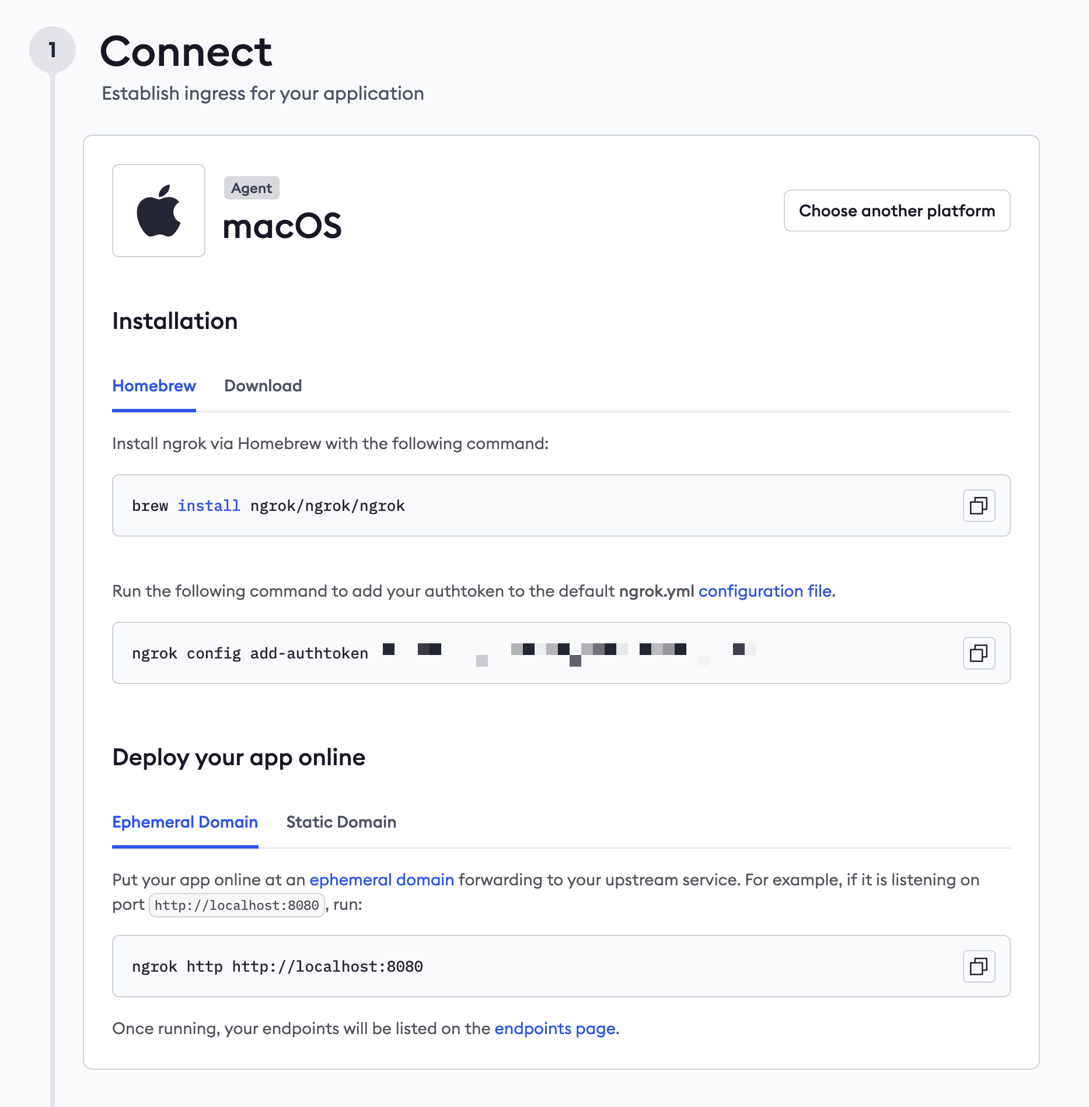
Task: Select the Ephemeral Domain tab
Action: pos(185,822)
